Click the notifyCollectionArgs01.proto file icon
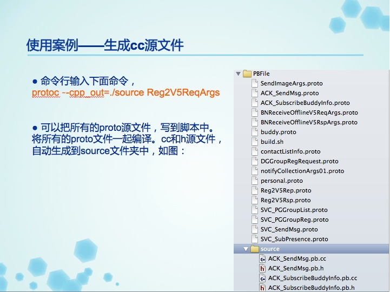This screenshot has width=390, height=292. coord(255,171)
